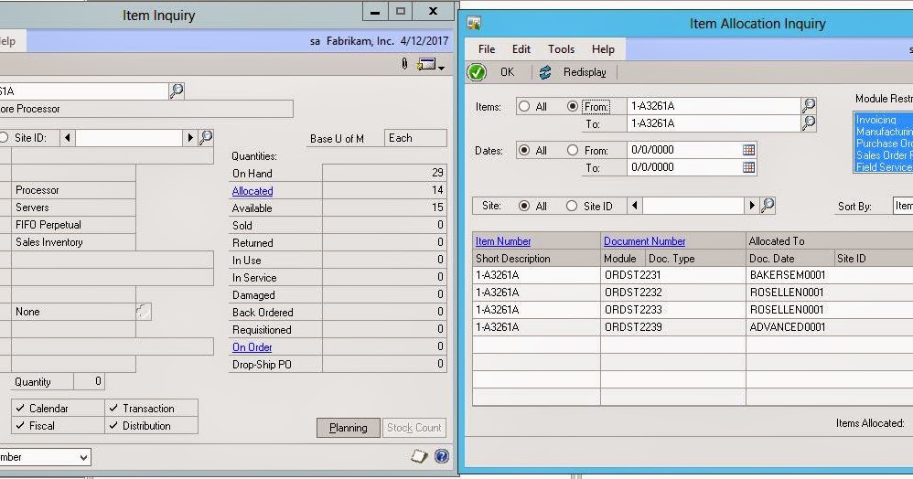The height and width of the screenshot is (479, 913).
Task: Click the Planning button
Action: pos(349,428)
